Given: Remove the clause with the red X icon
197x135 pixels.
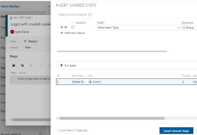Looking at the screenshot, I should click(66, 28).
